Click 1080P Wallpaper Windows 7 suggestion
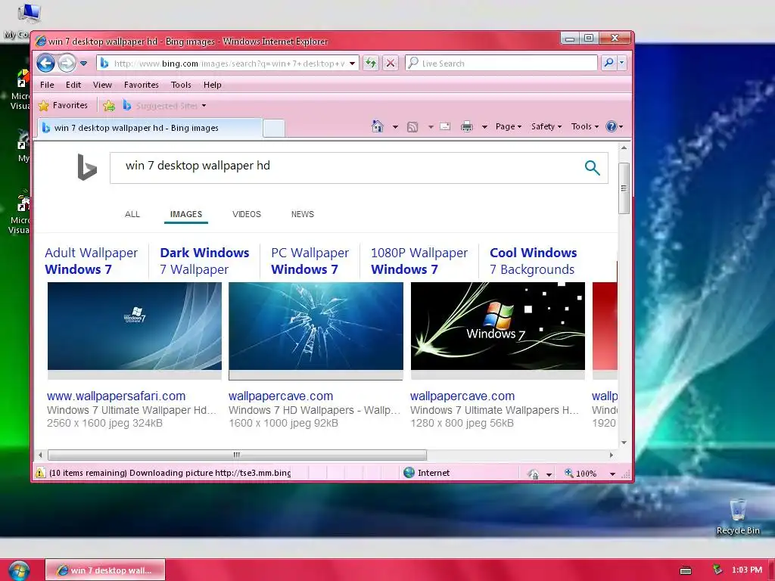Screen dimensions: 775x581 (419, 261)
